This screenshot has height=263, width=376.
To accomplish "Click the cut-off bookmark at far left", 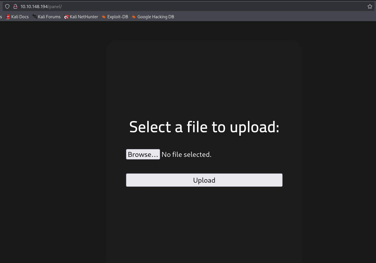I will point(1,17).
